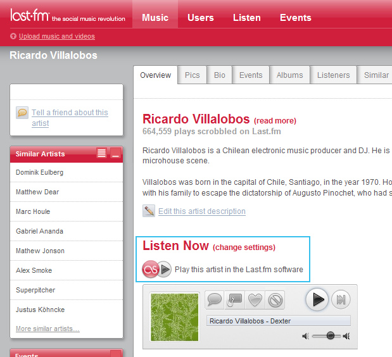The width and height of the screenshot is (392, 357).
Task: Open similar artist Dominik Eulberg
Action: 39,172
